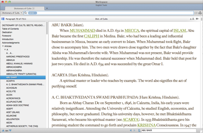Click the ABU BAKR go-to text field
Viewport: 203px width, 133px height.
pyautogui.click(x=169, y=130)
